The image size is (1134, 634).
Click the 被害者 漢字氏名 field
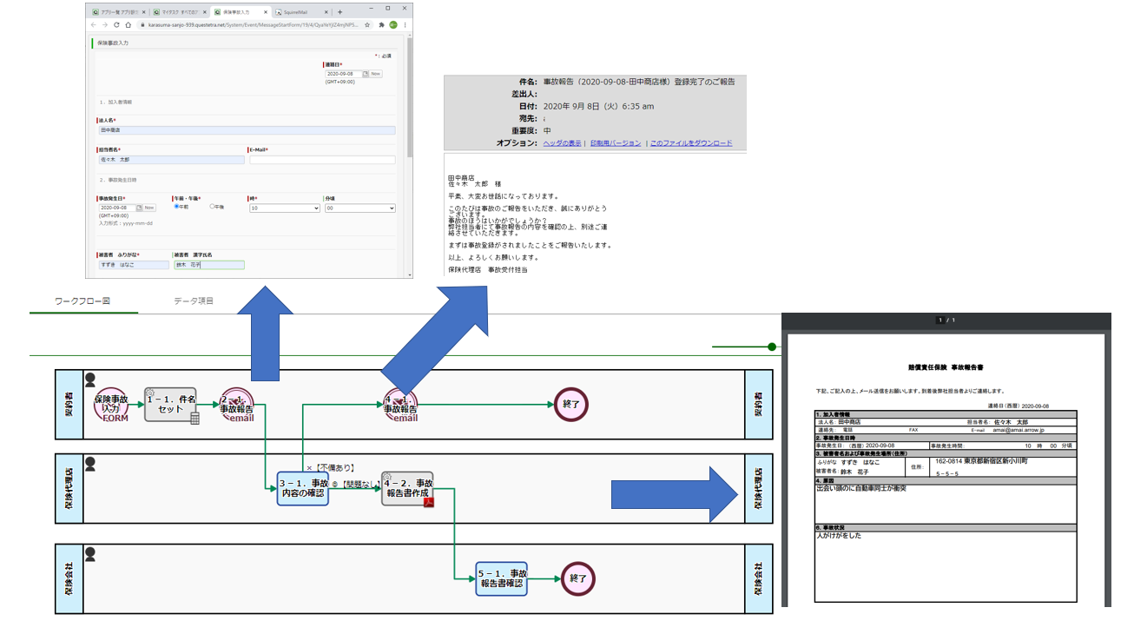[x=209, y=265]
